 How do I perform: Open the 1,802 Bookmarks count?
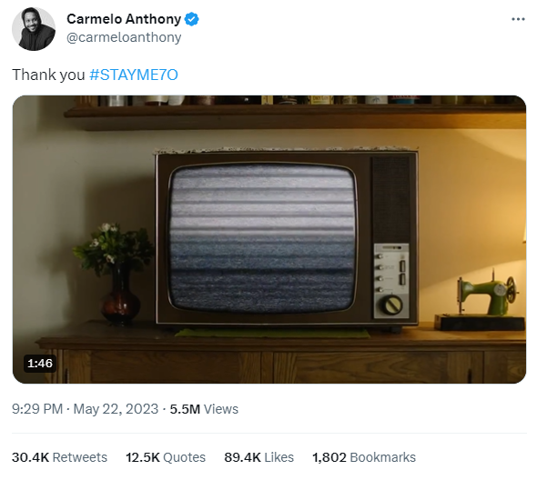coord(364,457)
